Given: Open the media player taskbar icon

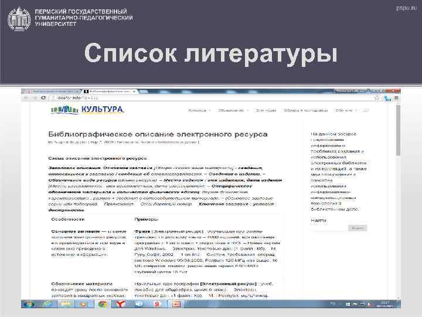Looking at the screenshot, I should (84, 304).
